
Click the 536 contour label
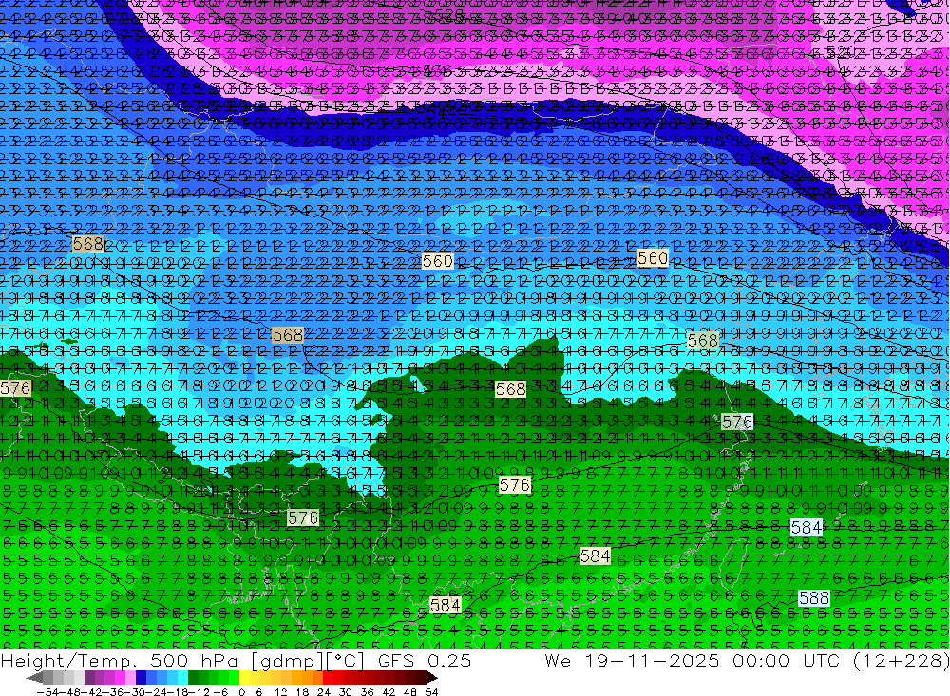(x=439, y=69)
